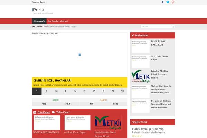Click the Euro: currency label
Viewport: 207px width, 138px height.
(103, 100)
